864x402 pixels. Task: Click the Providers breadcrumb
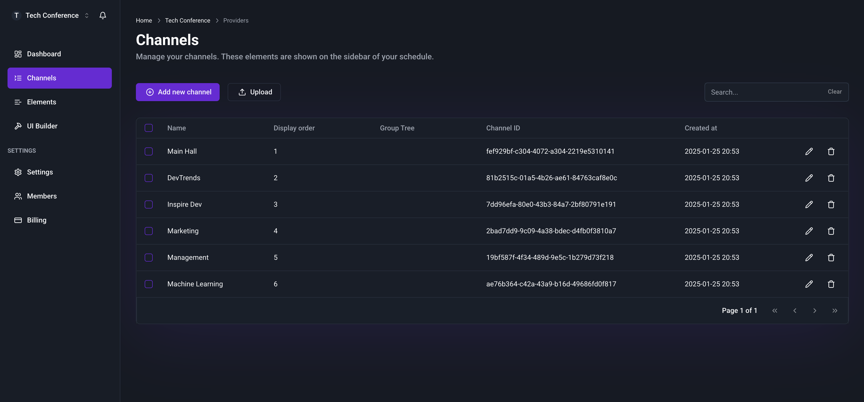236,21
